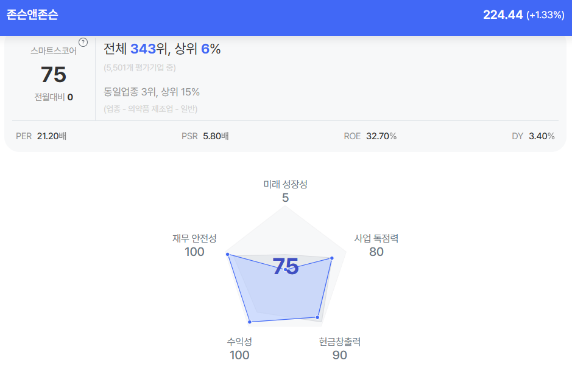Click the PER 21.20배 metric

[41, 136]
